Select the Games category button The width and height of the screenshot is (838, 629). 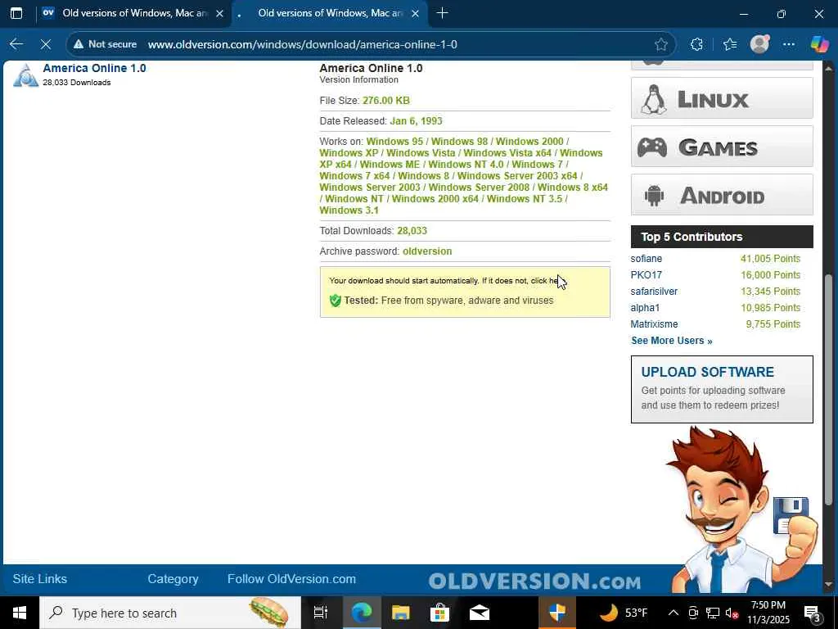click(722, 147)
